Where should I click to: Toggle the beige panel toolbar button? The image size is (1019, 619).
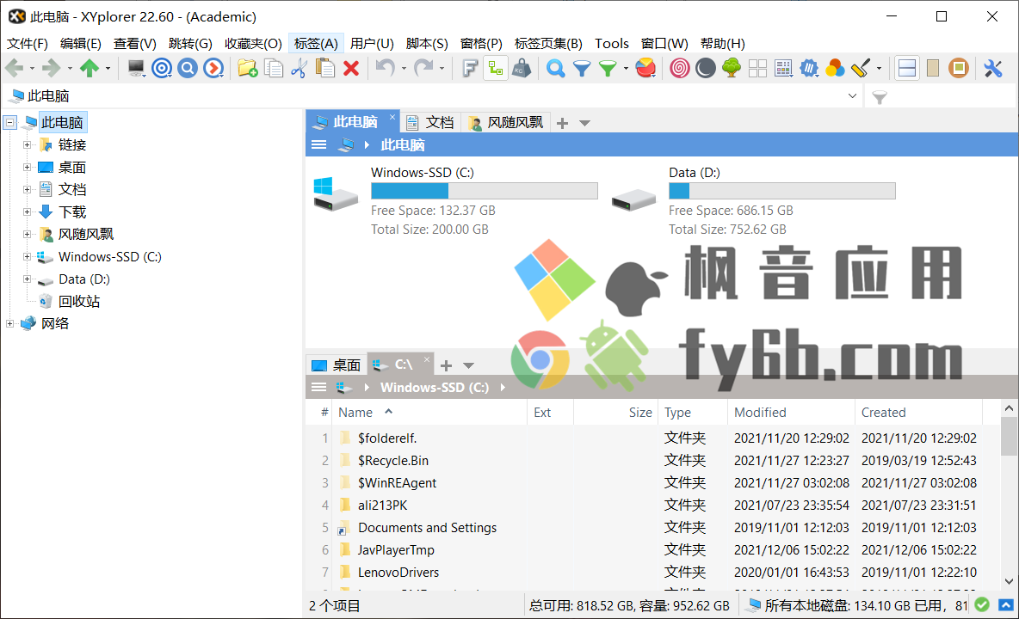click(x=933, y=68)
